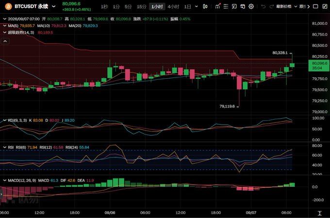Screen dimensions: 330x218
Task: Click the 09/07 date label on time axis
Action: coord(251,213)
